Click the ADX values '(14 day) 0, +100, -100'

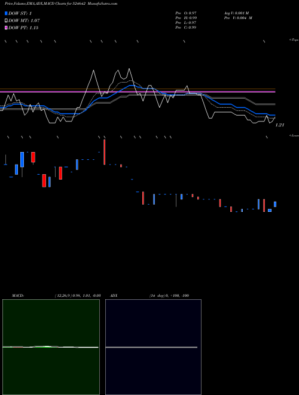click(x=169, y=296)
